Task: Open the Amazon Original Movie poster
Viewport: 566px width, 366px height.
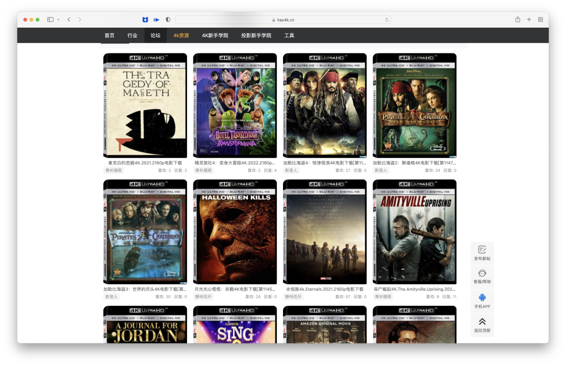Action: pyautogui.click(x=325, y=325)
